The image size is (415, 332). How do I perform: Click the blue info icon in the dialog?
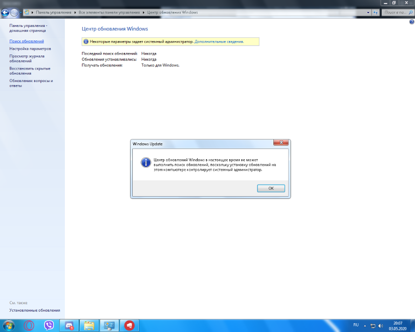pyautogui.click(x=146, y=162)
